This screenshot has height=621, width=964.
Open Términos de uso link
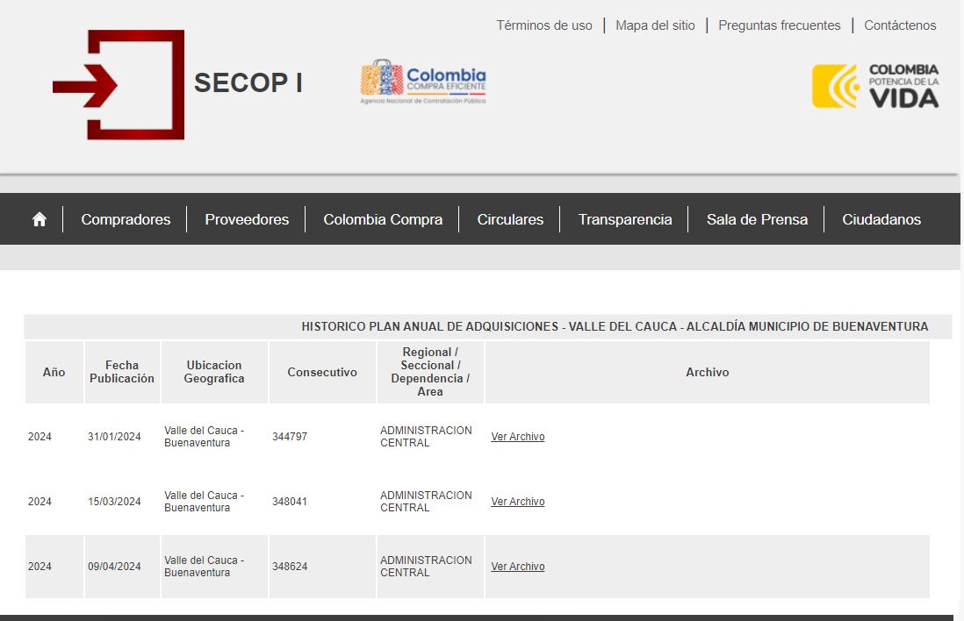pyautogui.click(x=544, y=25)
